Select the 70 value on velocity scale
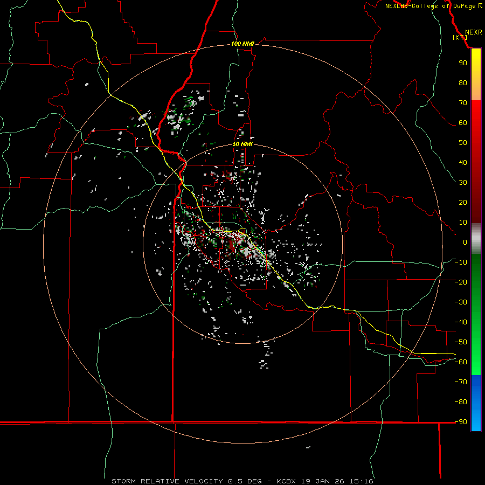This screenshot has height=485, width=485. tap(463, 103)
